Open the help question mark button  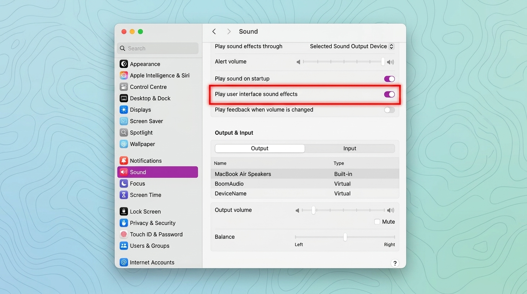[x=395, y=263]
